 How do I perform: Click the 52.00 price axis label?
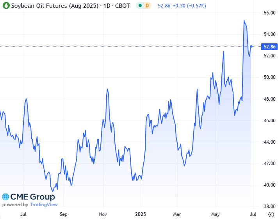coord(270,56)
